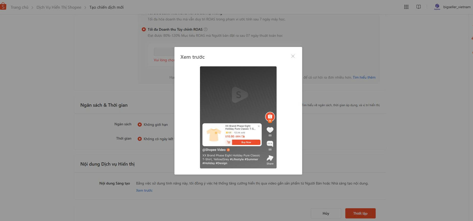Open the guide book icon
Screen dimensions: 473x221
click(x=418, y=7)
